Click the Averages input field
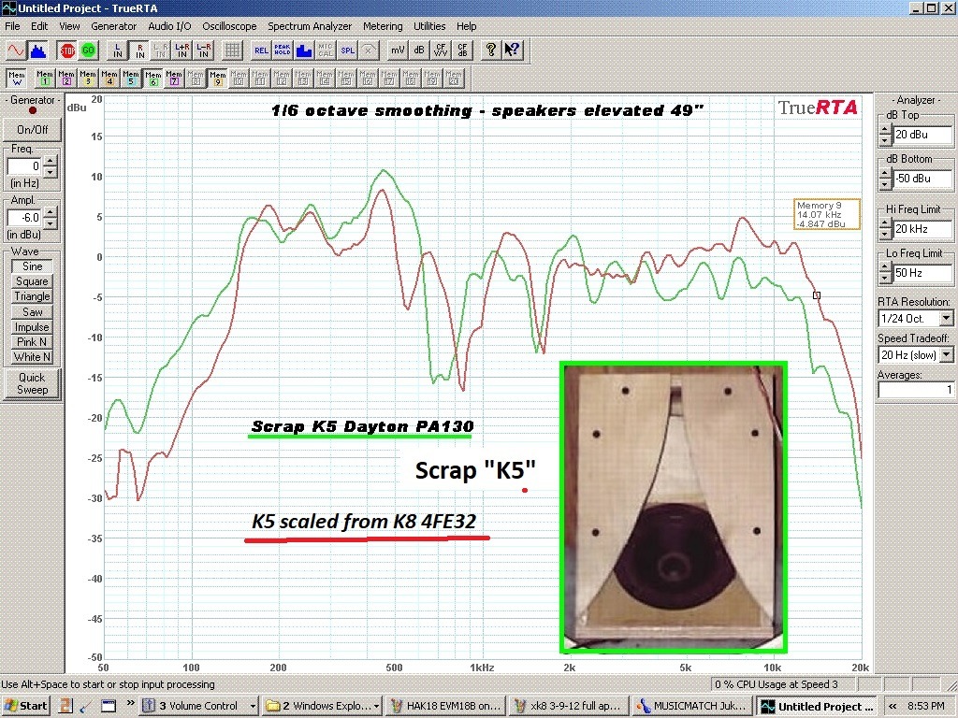This screenshot has height=718, width=958. pyautogui.click(x=916, y=390)
